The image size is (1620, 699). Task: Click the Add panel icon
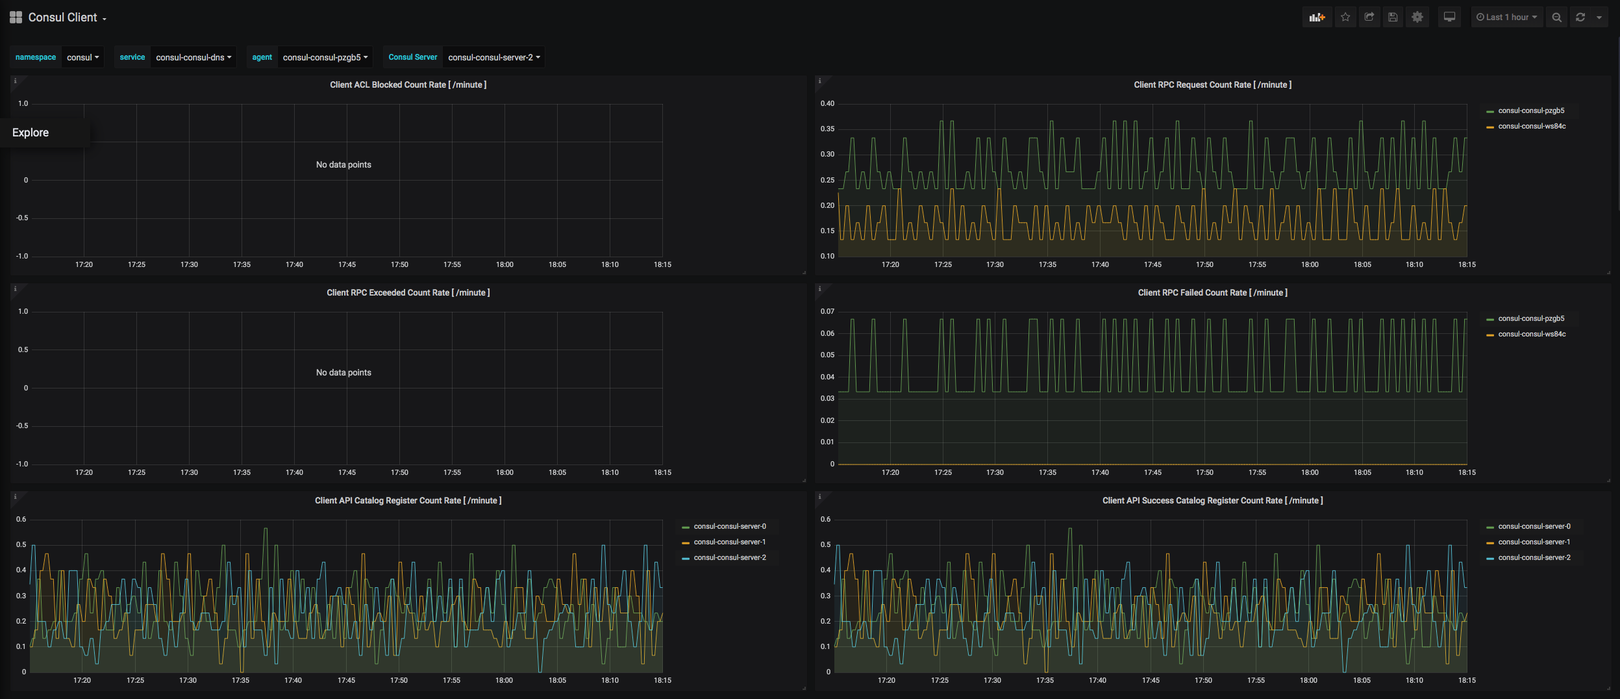(1317, 18)
